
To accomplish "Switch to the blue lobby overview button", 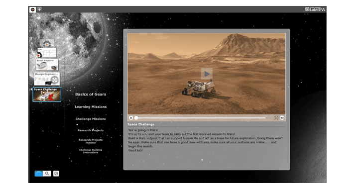I will point(39,174).
